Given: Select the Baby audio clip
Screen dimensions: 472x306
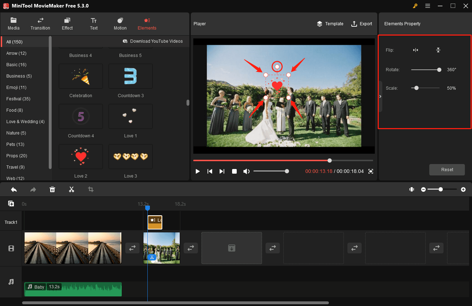Looking at the screenshot, I should pyautogui.click(x=73, y=289).
